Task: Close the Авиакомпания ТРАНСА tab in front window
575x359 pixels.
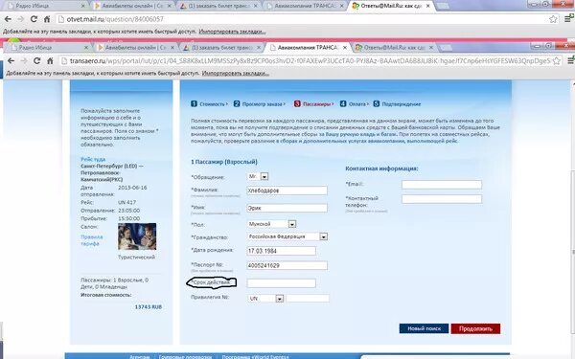Action: [x=345, y=48]
